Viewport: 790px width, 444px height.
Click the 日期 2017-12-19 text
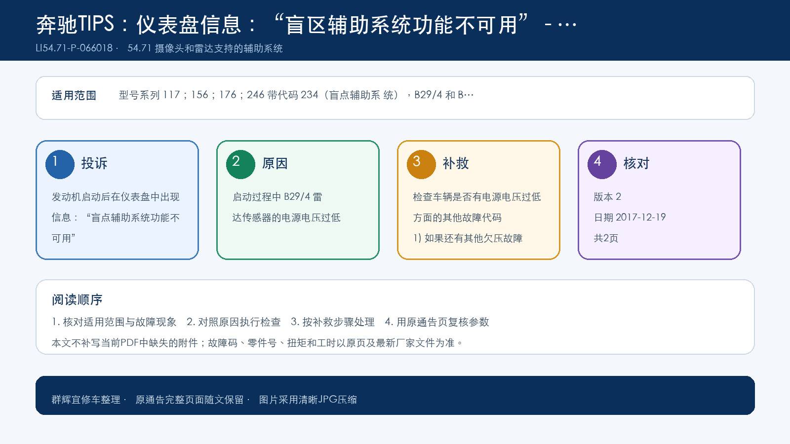tap(630, 218)
